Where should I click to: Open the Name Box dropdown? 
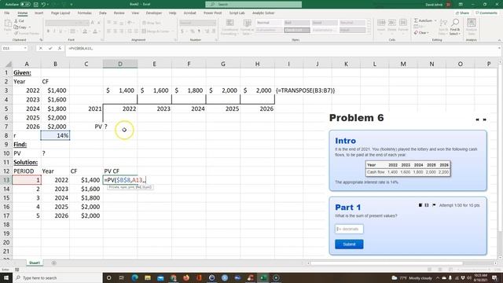coord(24,48)
